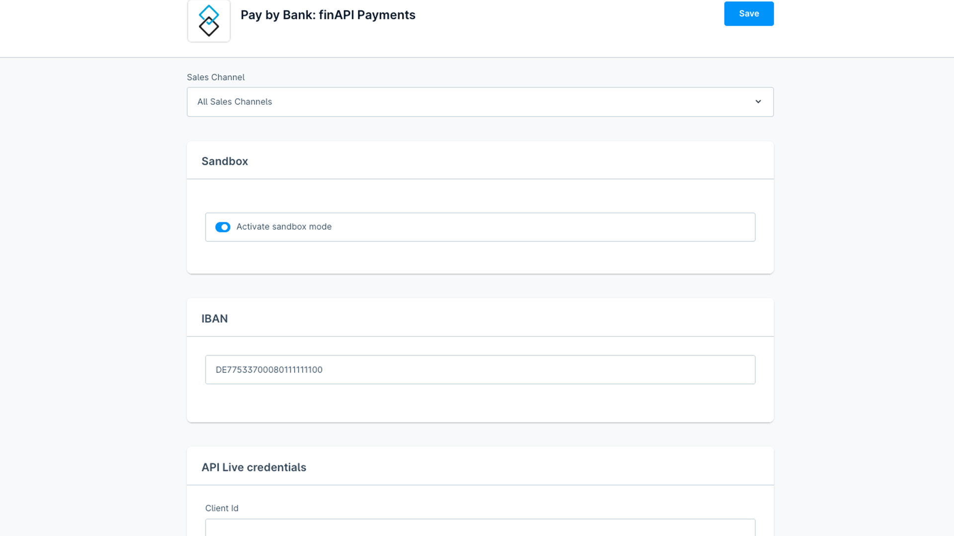Click the Sandbox card heading
Image resolution: width=954 pixels, height=536 pixels.
[x=225, y=161]
